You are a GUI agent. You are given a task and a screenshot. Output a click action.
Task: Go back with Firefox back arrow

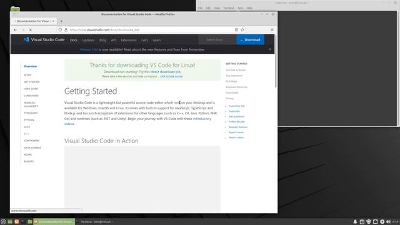click(x=15, y=30)
